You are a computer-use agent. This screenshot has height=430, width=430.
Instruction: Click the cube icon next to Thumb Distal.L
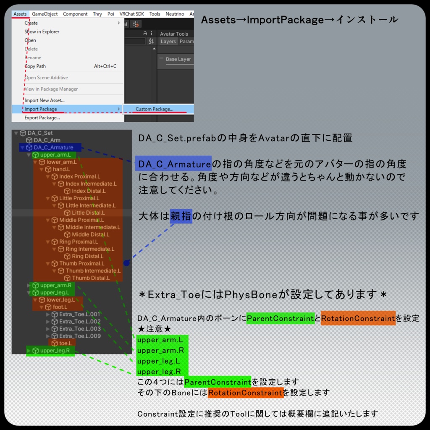68,278
